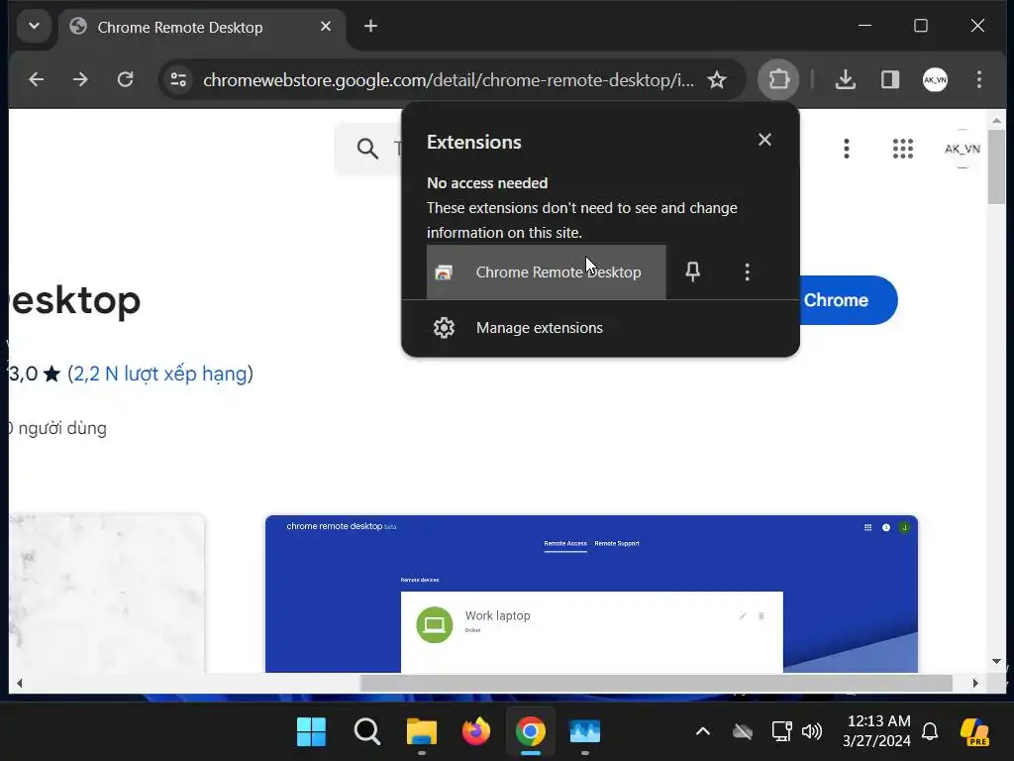Click the horizontal scrollbar thumb
1014x761 pixels.
pyautogui.click(x=656, y=683)
